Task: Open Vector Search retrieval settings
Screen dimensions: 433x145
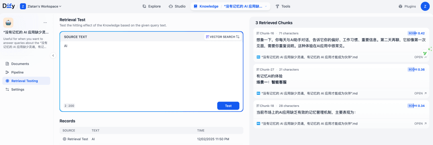Action: click(223, 37)
